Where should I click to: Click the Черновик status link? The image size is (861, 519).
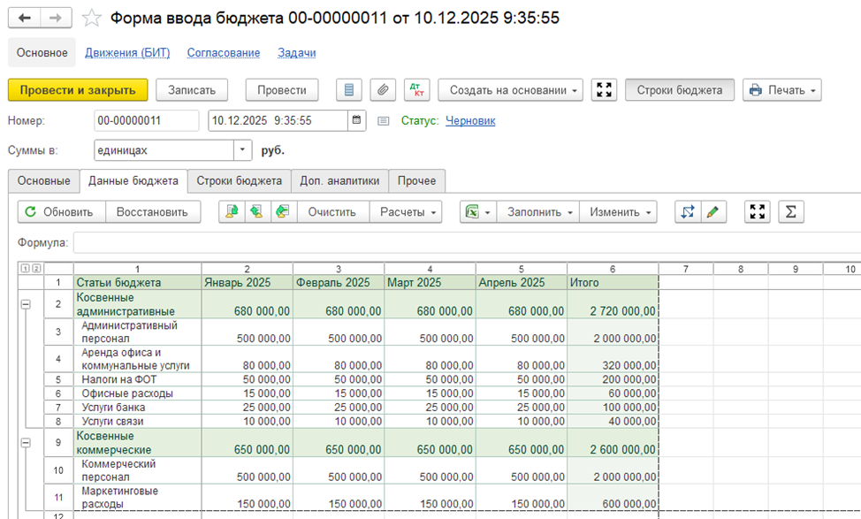[470, 121]
